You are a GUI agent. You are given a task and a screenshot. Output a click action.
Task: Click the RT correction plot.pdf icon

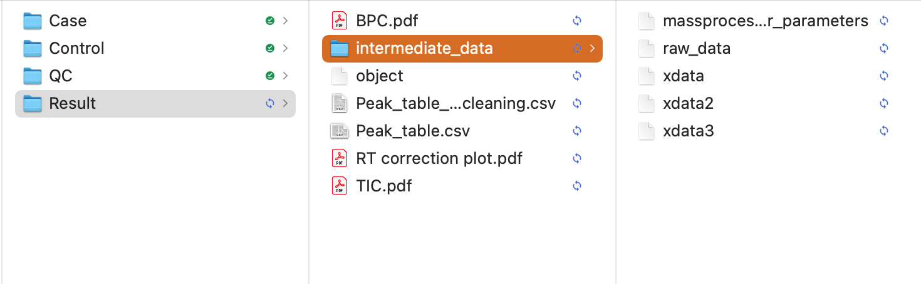339,158
